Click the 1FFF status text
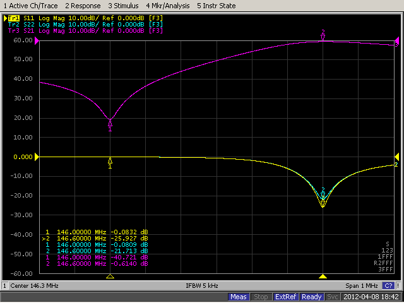This screenshot has width=404, height=303. (x=385, y=257)
